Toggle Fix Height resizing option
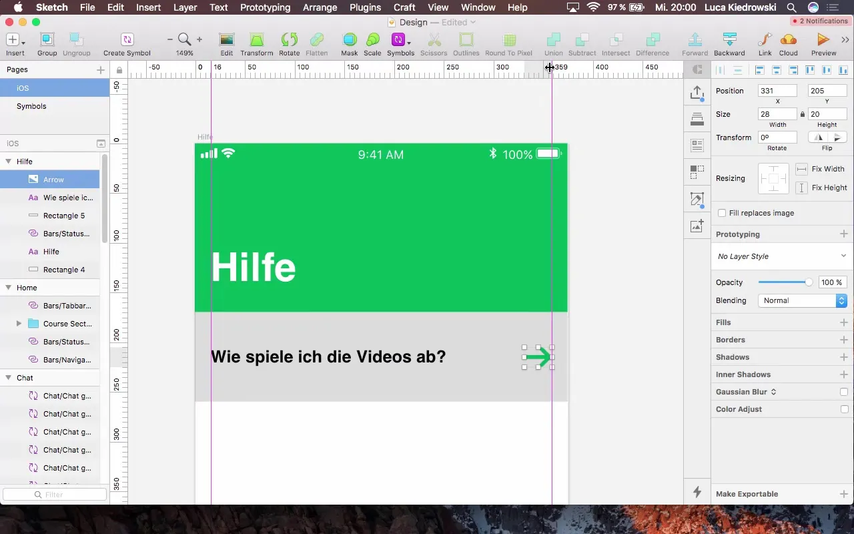 [802, 188]
